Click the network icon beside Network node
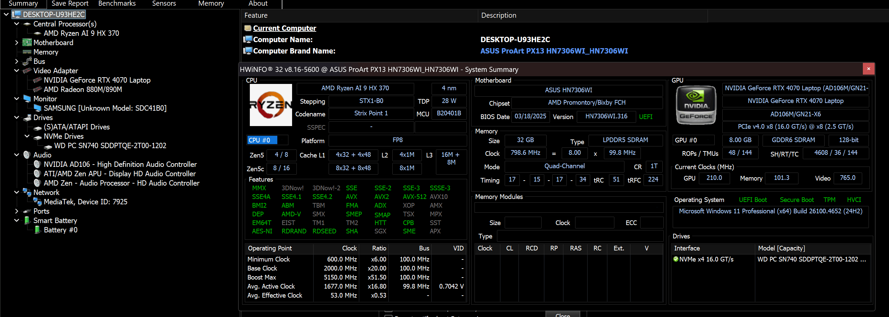 click(27, 192)
